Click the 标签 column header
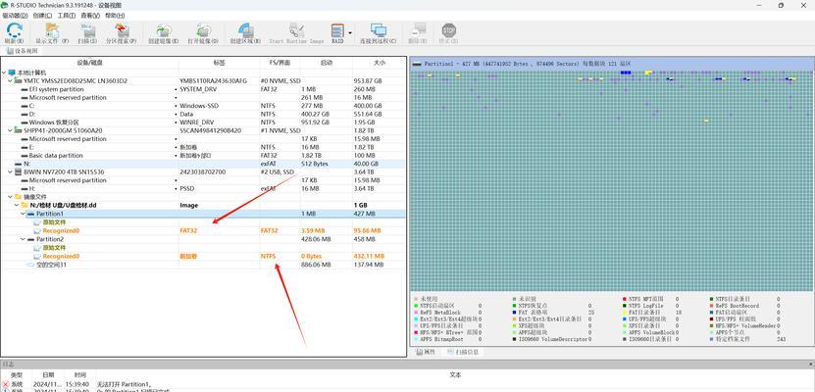The image size is (815, 392). (220, 63)
